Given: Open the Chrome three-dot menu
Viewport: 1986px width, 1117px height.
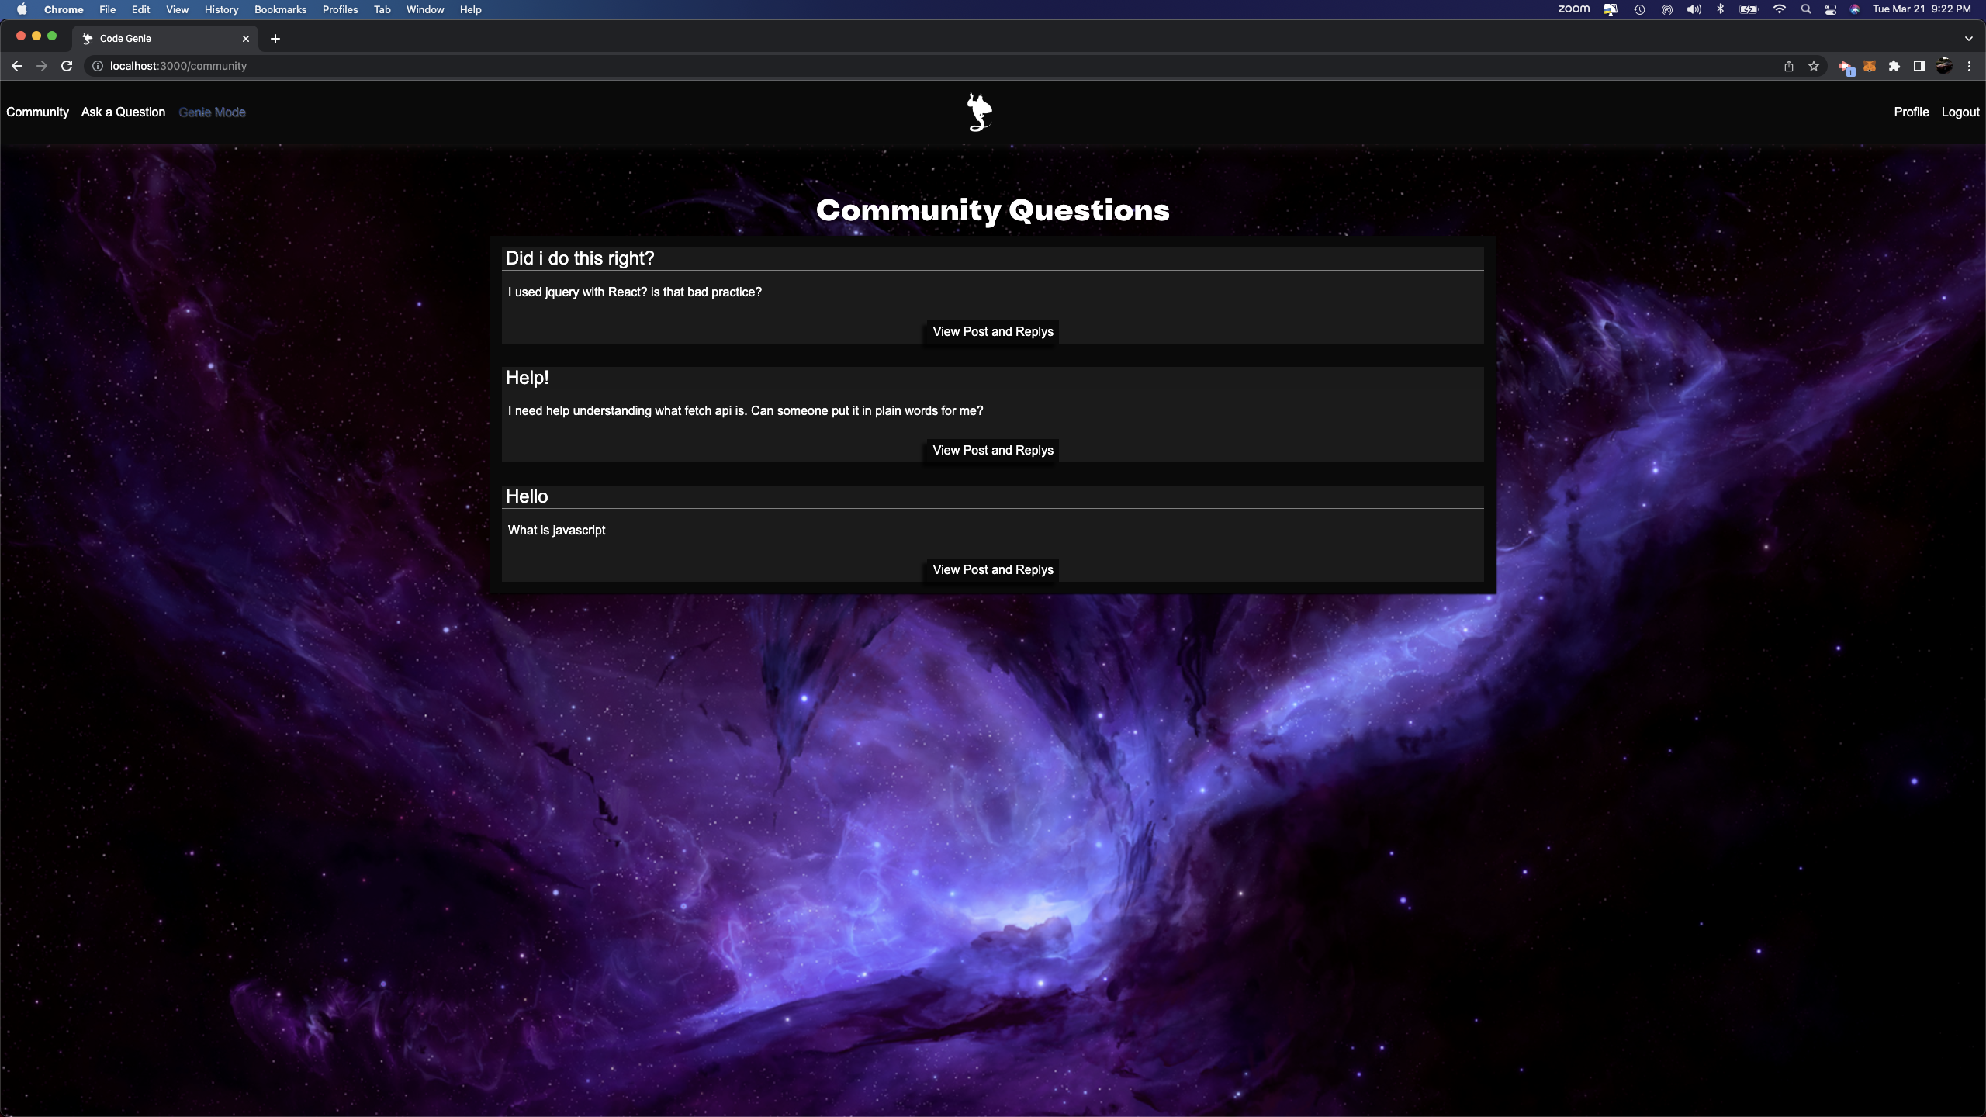Looking at the screenshot, I should pyautogui.click(x=1969, y=66).
